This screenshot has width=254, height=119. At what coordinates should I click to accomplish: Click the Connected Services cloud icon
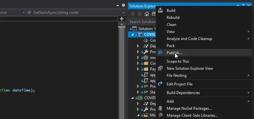tap(146, 40)
